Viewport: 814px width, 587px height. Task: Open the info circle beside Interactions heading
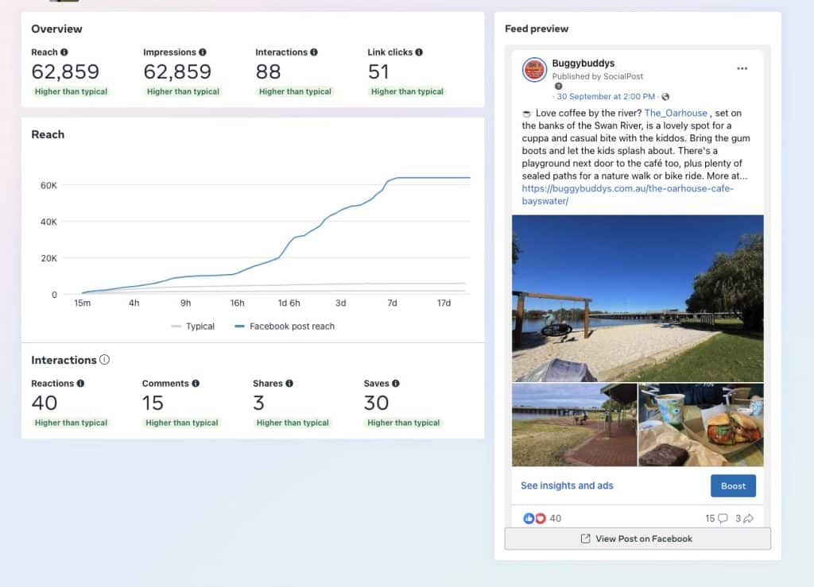(x=104, y=360)
